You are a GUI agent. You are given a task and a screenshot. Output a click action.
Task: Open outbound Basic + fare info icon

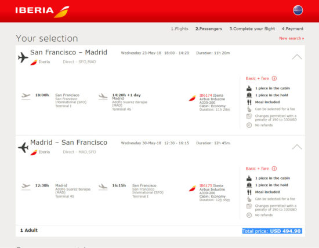tap(274, 78)
